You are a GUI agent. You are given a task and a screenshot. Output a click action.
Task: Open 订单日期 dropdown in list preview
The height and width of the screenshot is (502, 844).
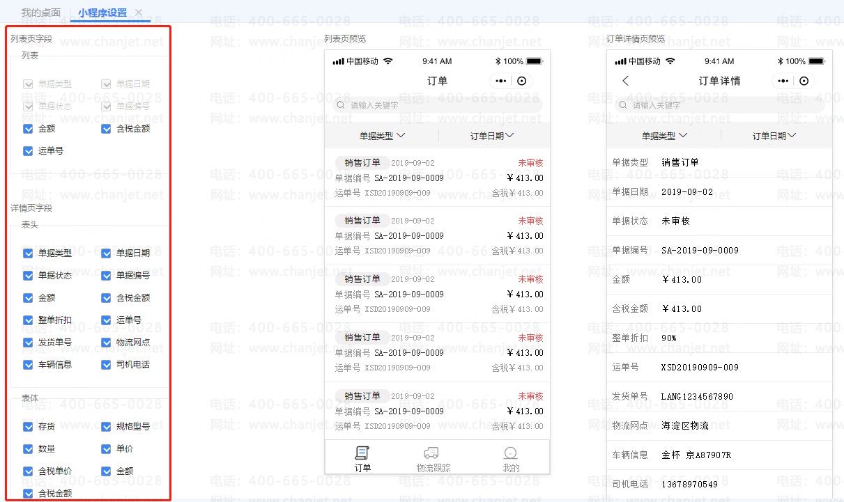(x=492, y=136)
